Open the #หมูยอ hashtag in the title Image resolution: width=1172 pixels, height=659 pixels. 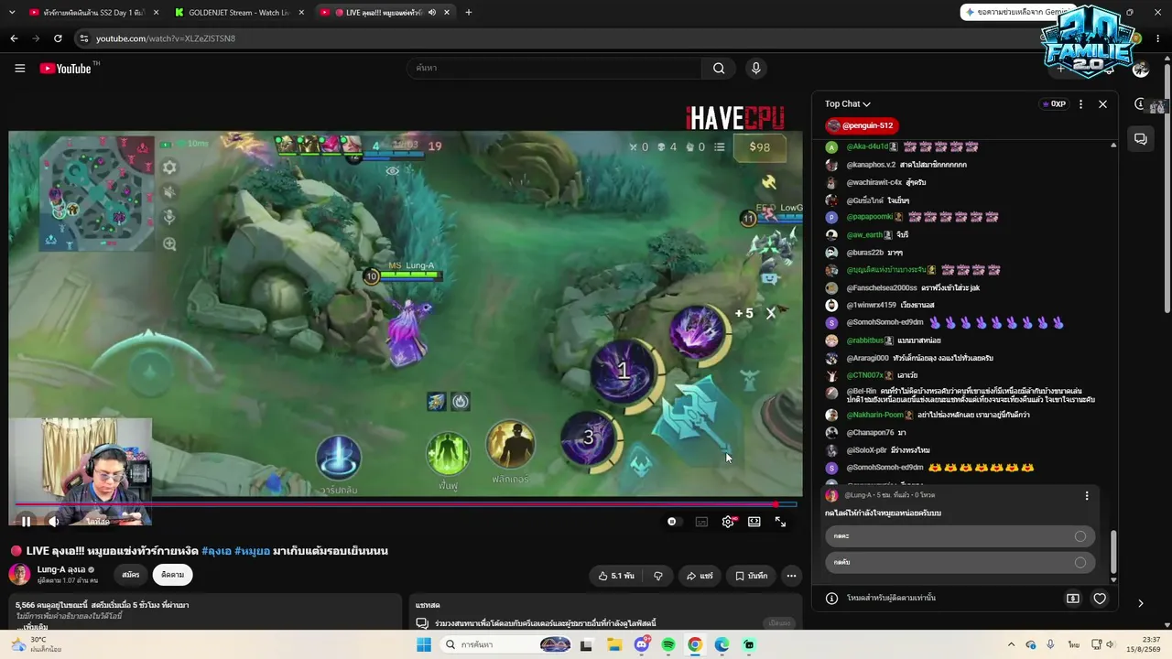click(x=252, y=551)
